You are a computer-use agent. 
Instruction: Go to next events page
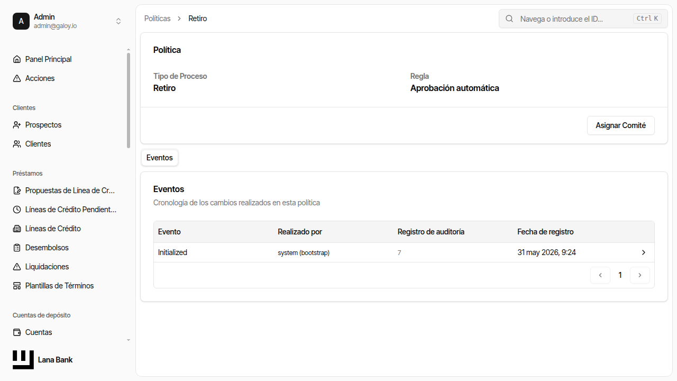[x=640, y=275]
